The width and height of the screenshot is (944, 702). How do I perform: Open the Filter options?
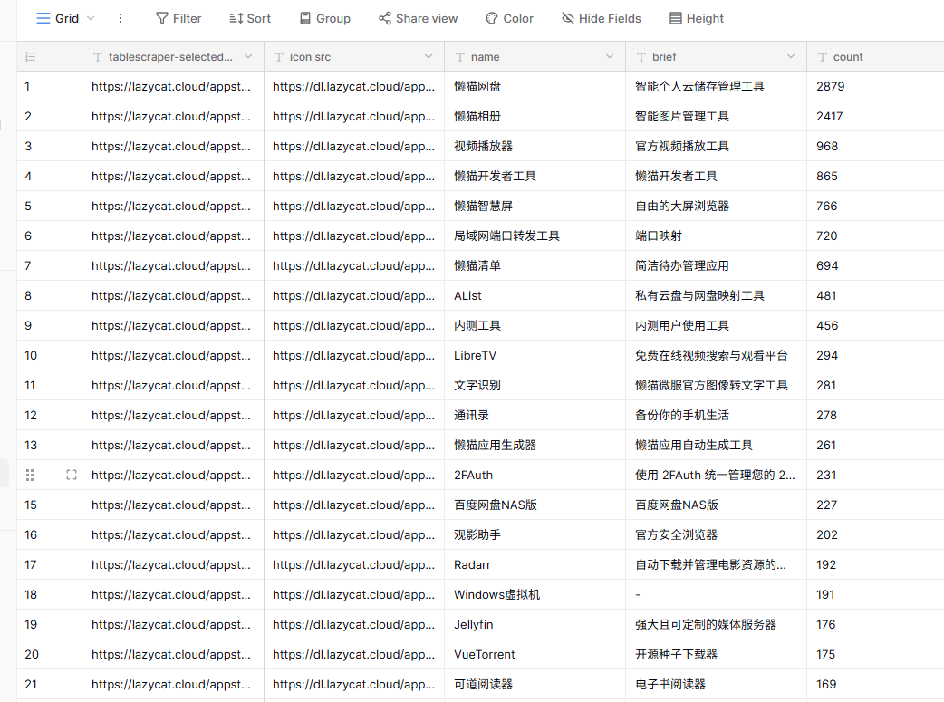coord(178,19)
